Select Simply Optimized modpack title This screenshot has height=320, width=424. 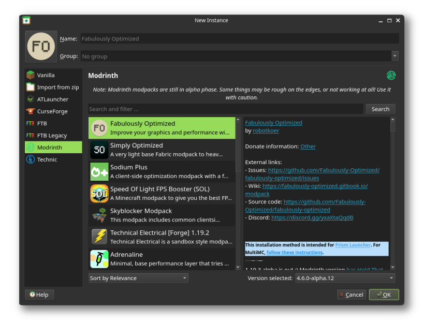[137, 146]
